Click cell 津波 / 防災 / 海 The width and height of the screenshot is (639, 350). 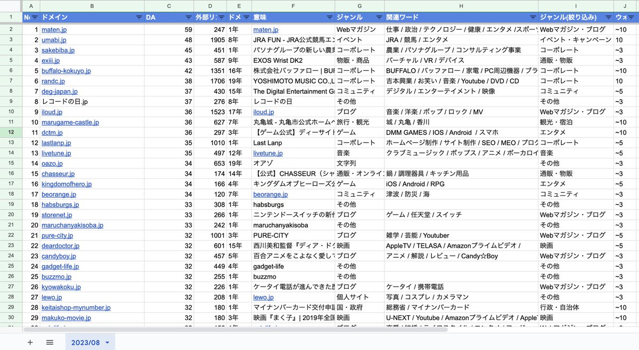click(461, 194)
